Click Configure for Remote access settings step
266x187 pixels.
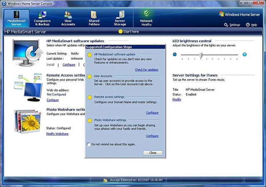pos(152,113)
